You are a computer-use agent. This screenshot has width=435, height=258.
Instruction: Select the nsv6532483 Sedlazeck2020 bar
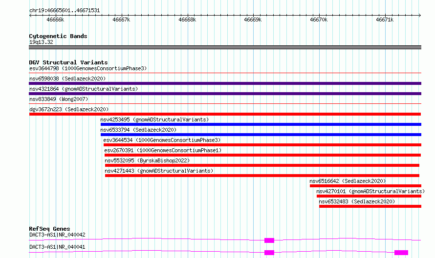click(x=370, y=206)
